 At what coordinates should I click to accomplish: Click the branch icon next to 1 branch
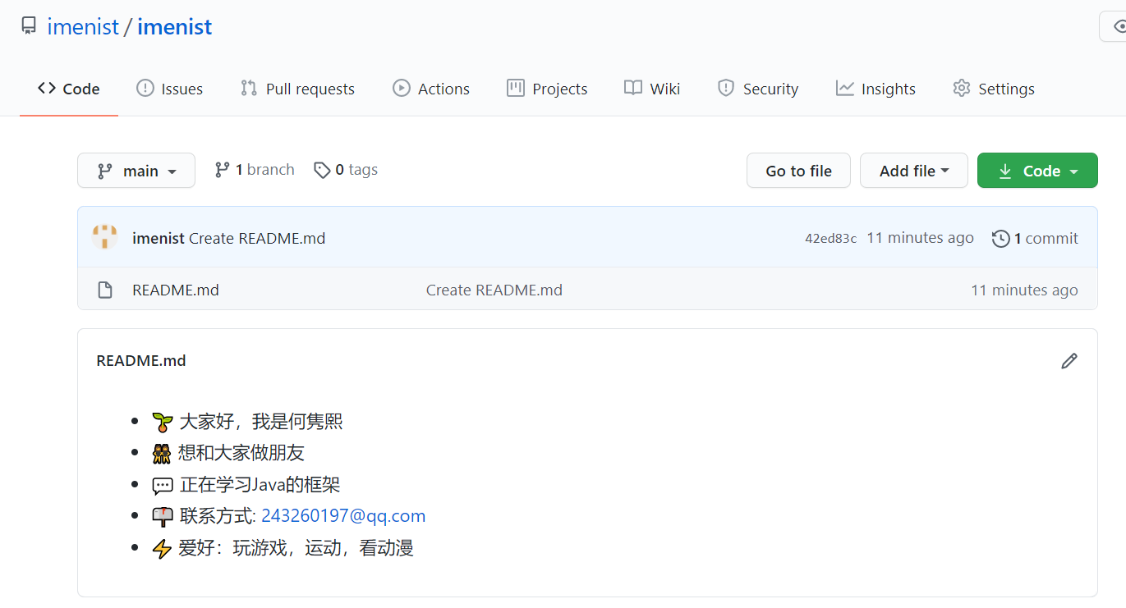[222, 170]
